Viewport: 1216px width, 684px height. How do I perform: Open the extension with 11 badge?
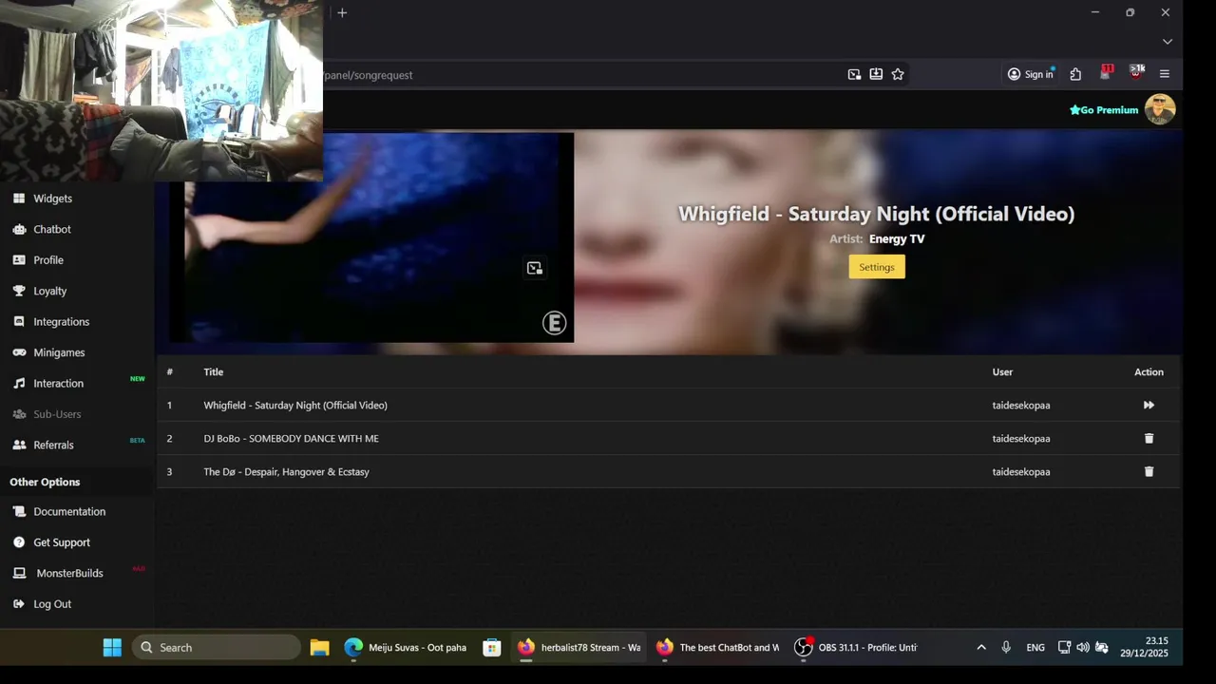click(x=1106, y=73)
